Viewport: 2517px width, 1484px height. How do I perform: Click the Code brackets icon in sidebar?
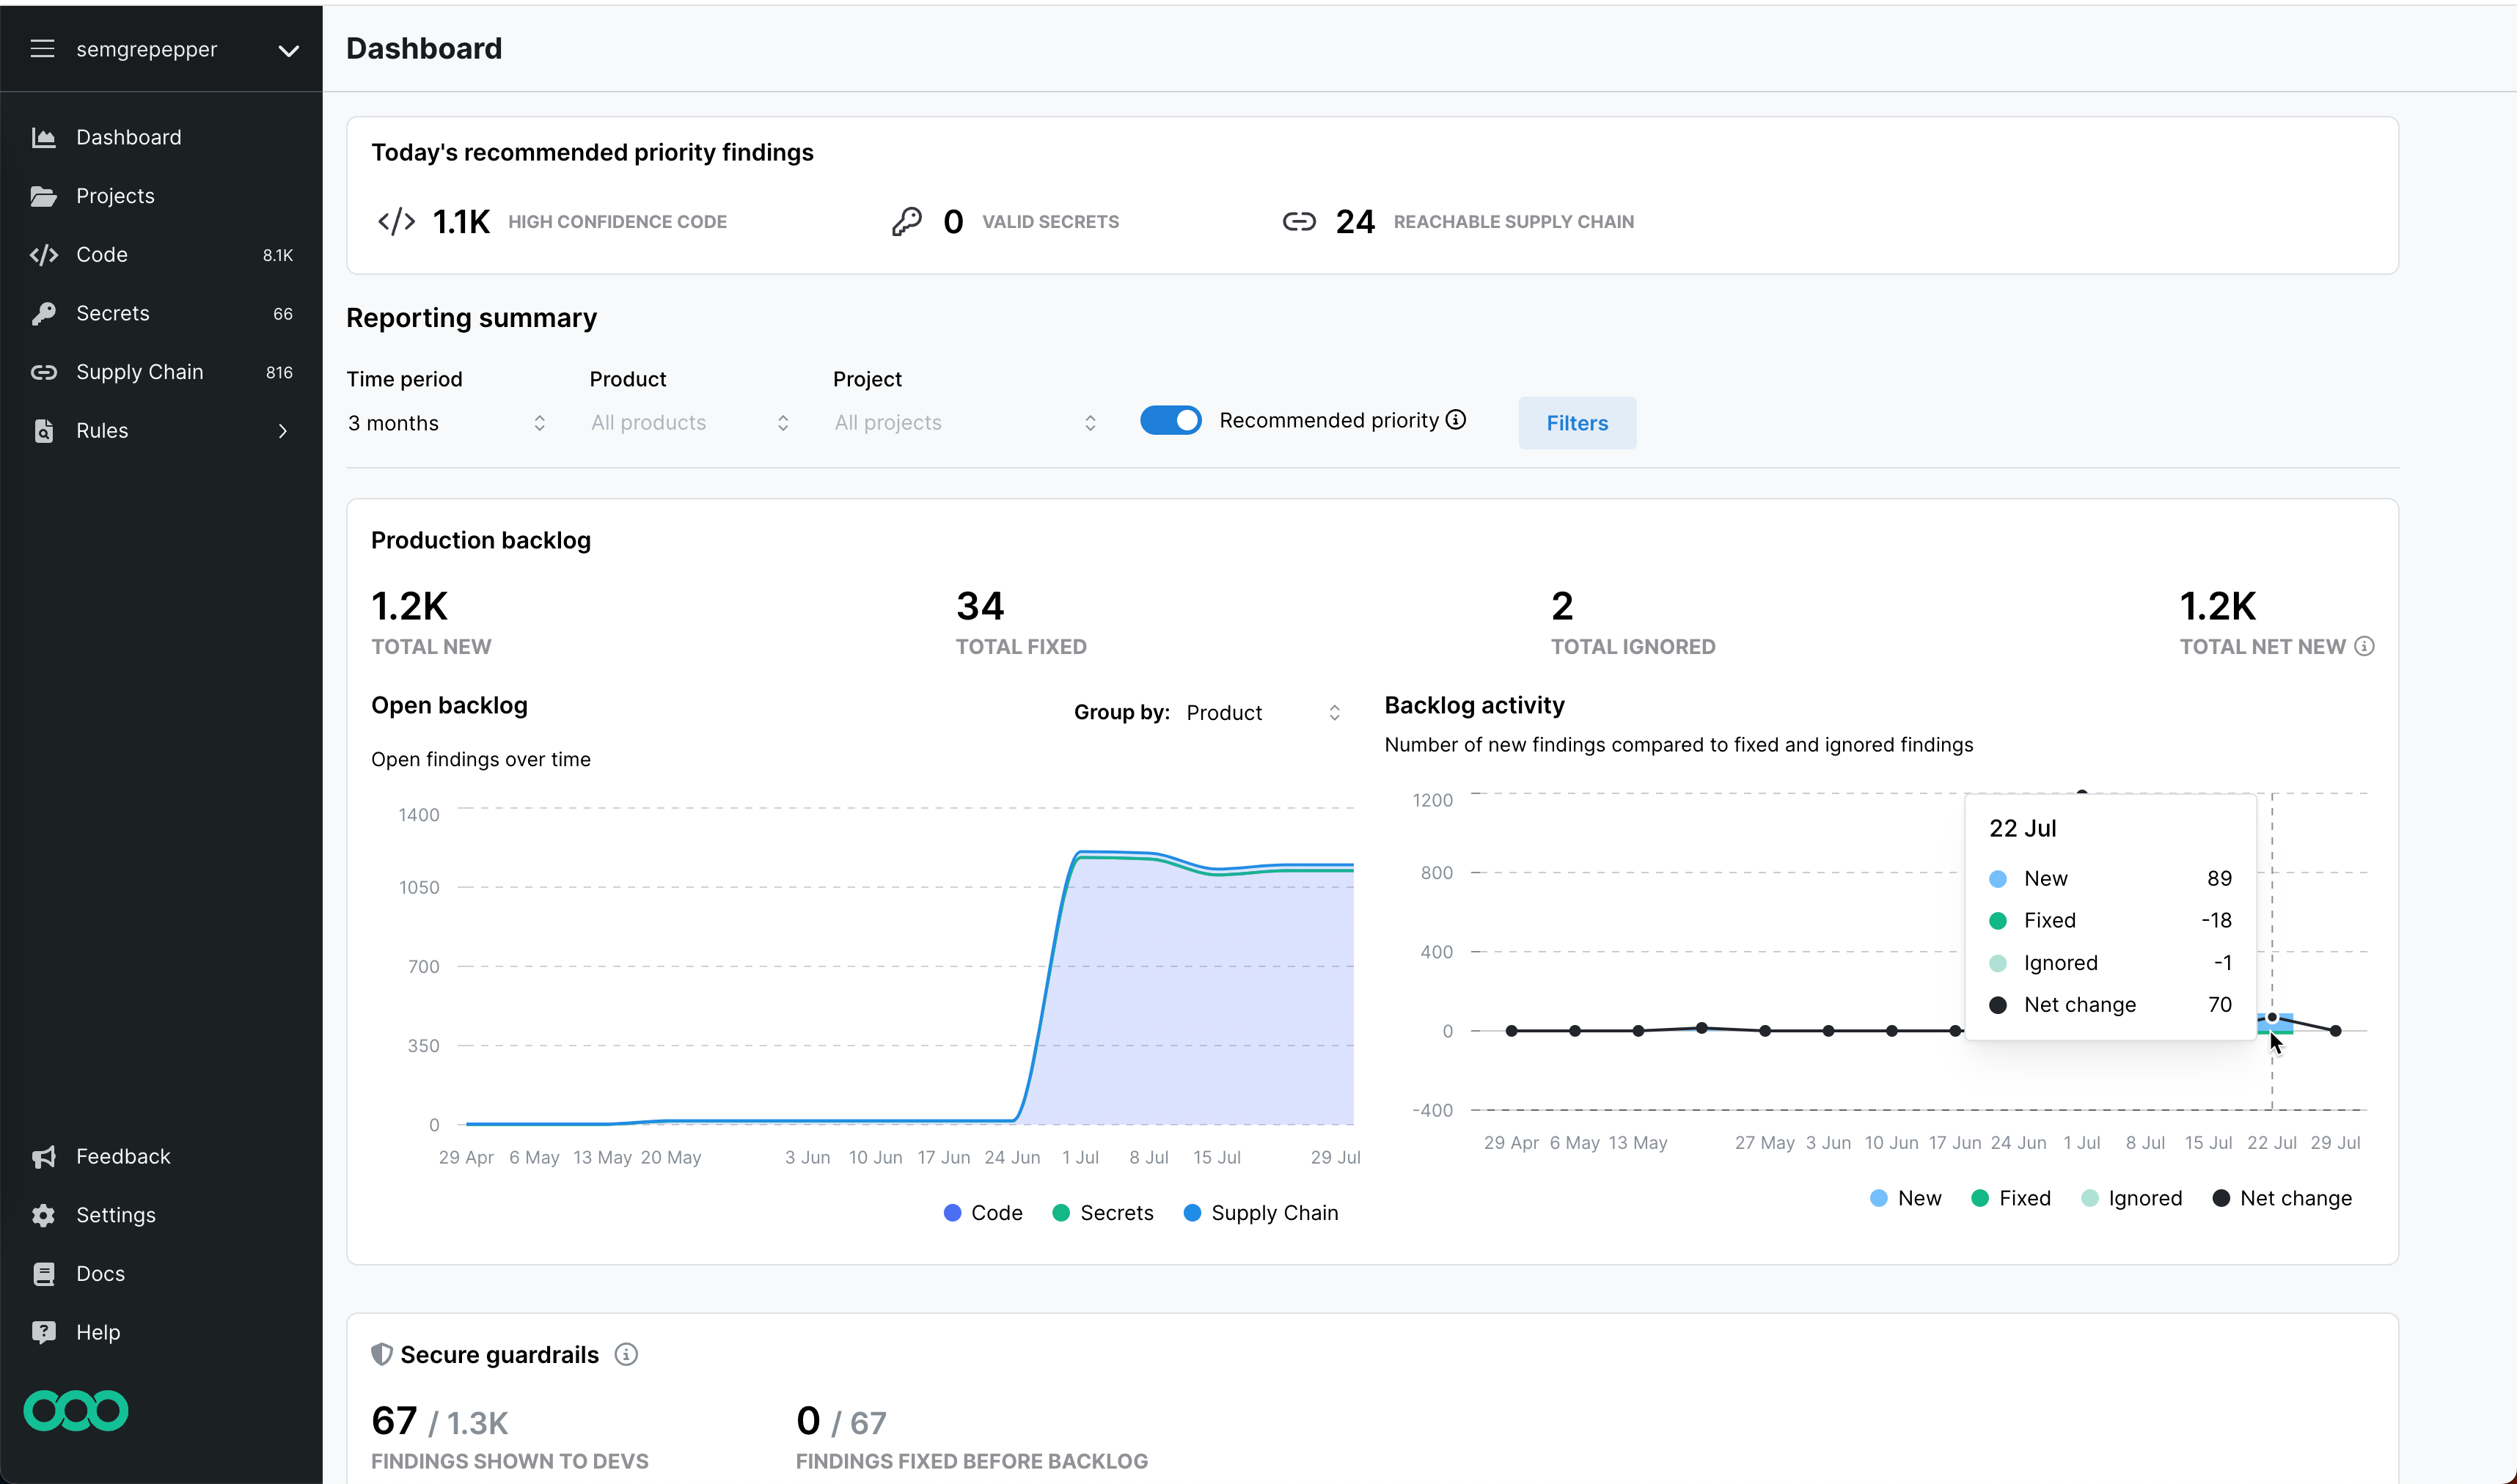point(43,254)
